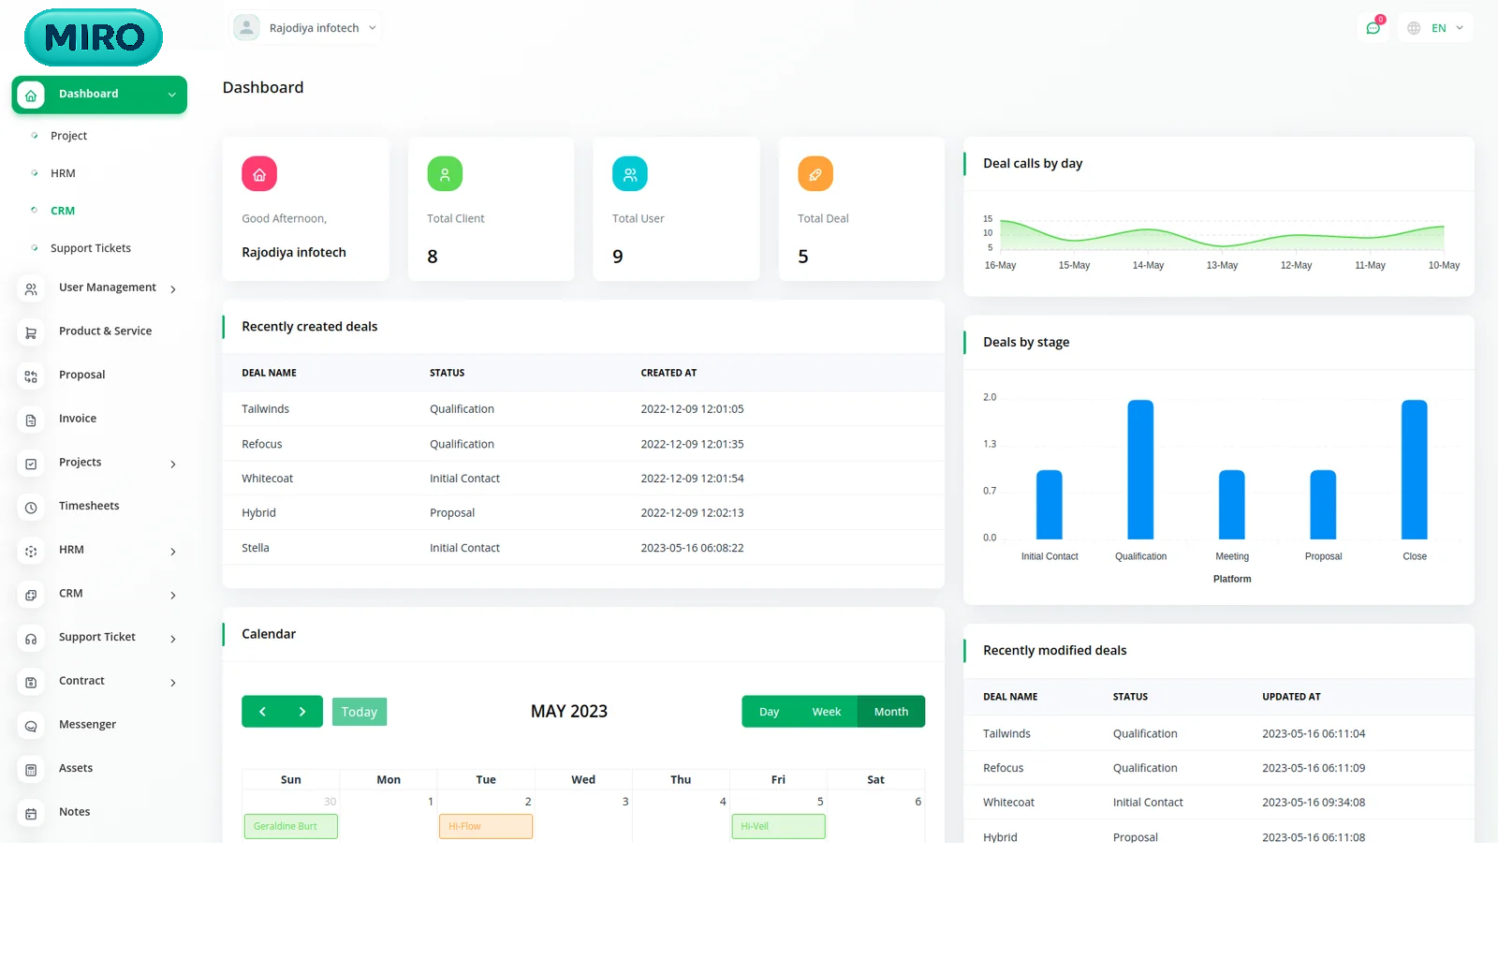The width and height of the screenshot is (1498, 959).
Task: Go to next month in calendar
Action: (x=302, y=712)
